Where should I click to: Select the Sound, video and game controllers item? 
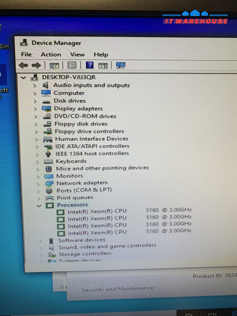click(x=107, y=246)
